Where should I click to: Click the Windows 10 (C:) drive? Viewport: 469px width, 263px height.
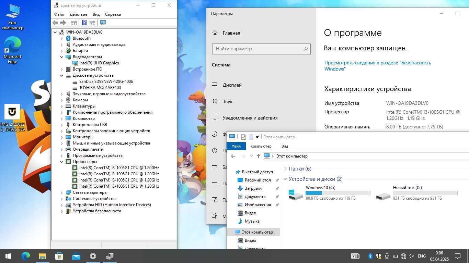pos(329,193)
